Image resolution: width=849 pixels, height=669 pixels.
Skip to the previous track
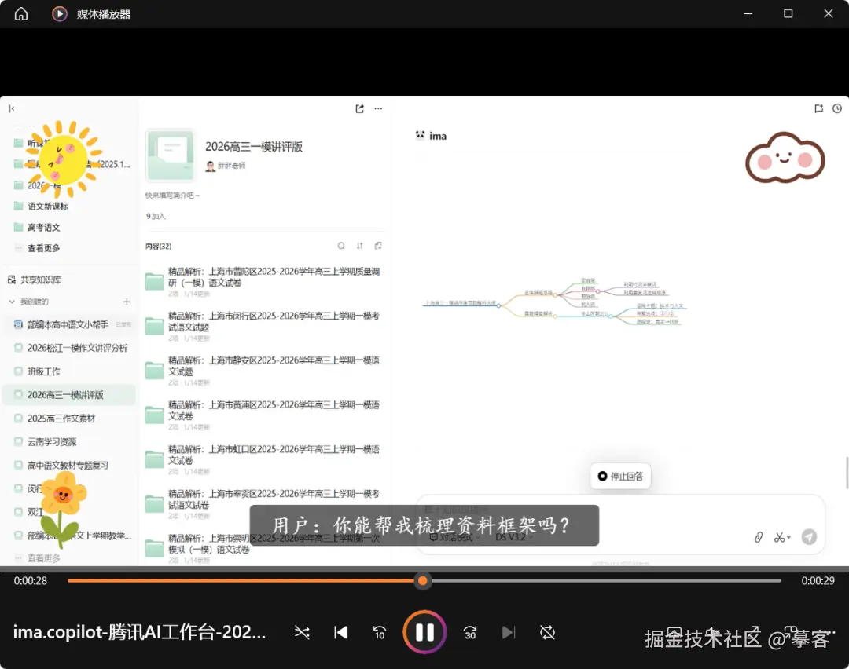[x=340, y=632]
